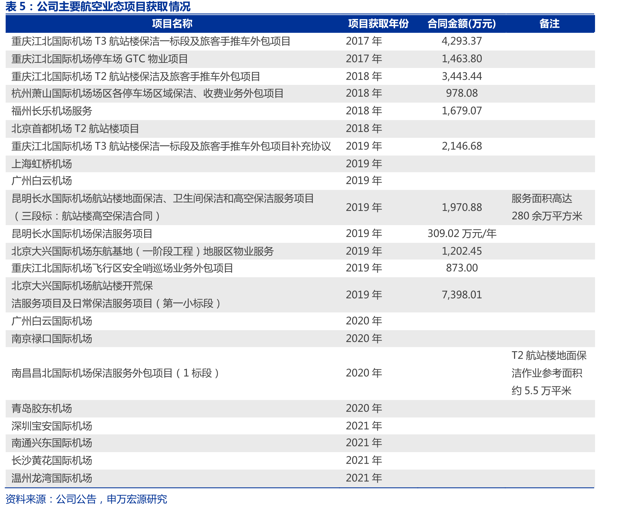Select the row 温州龙湾国际机场
Screen dimensions: 623x508
pyautogui.click(x=300, y=478)
